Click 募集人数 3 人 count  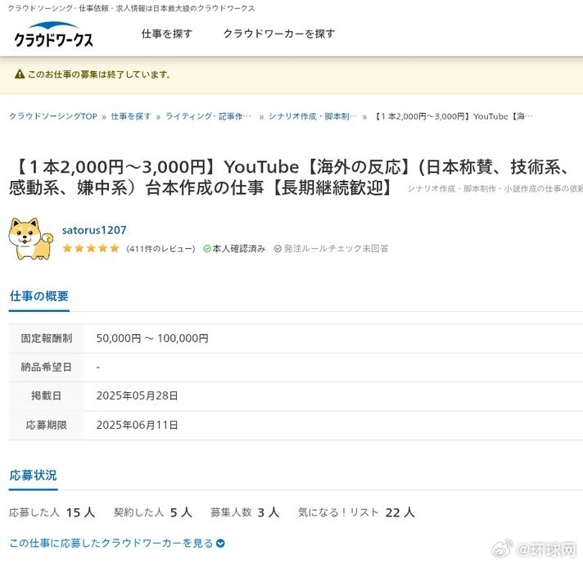pyautogui.click(x=245, y=512)
